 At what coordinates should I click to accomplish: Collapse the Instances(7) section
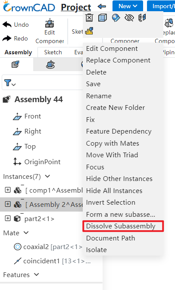(47, 176)
